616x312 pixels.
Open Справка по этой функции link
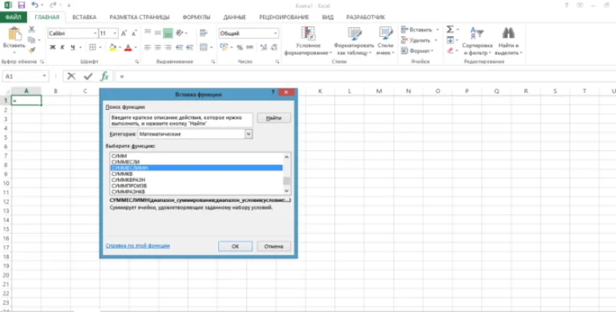pos(137,245)
